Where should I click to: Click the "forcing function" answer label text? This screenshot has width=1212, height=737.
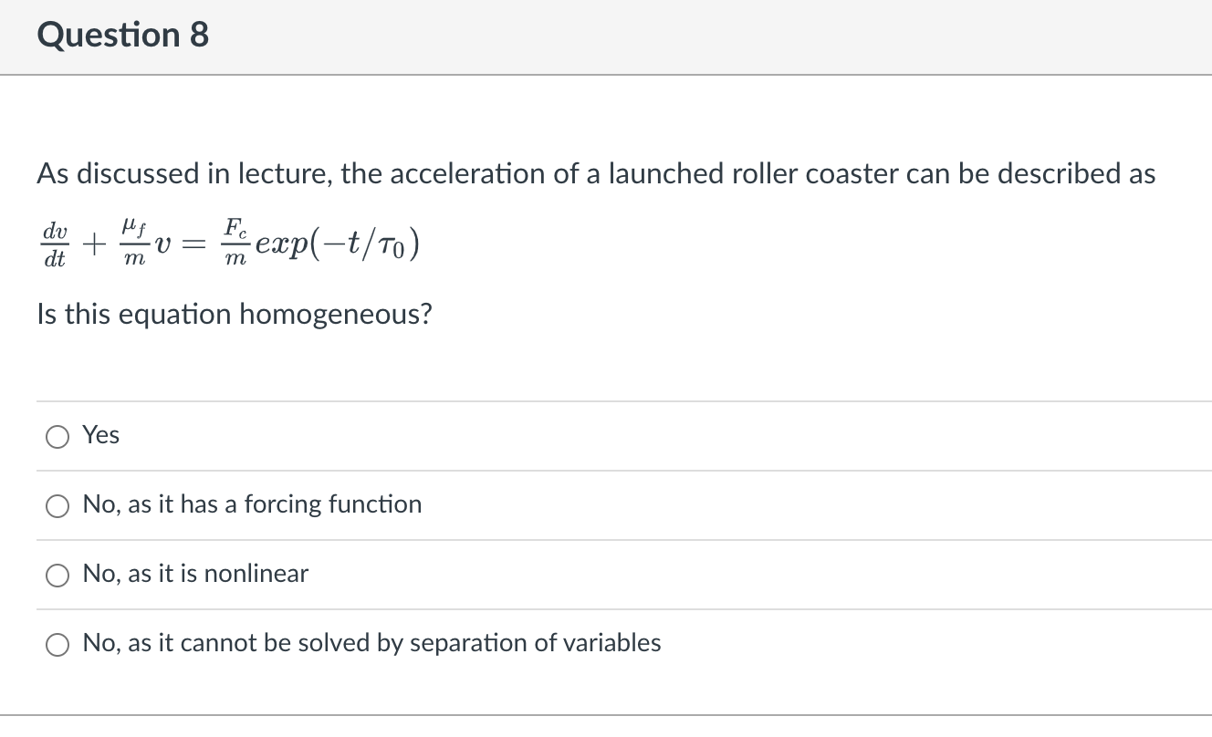pos(252,504)
